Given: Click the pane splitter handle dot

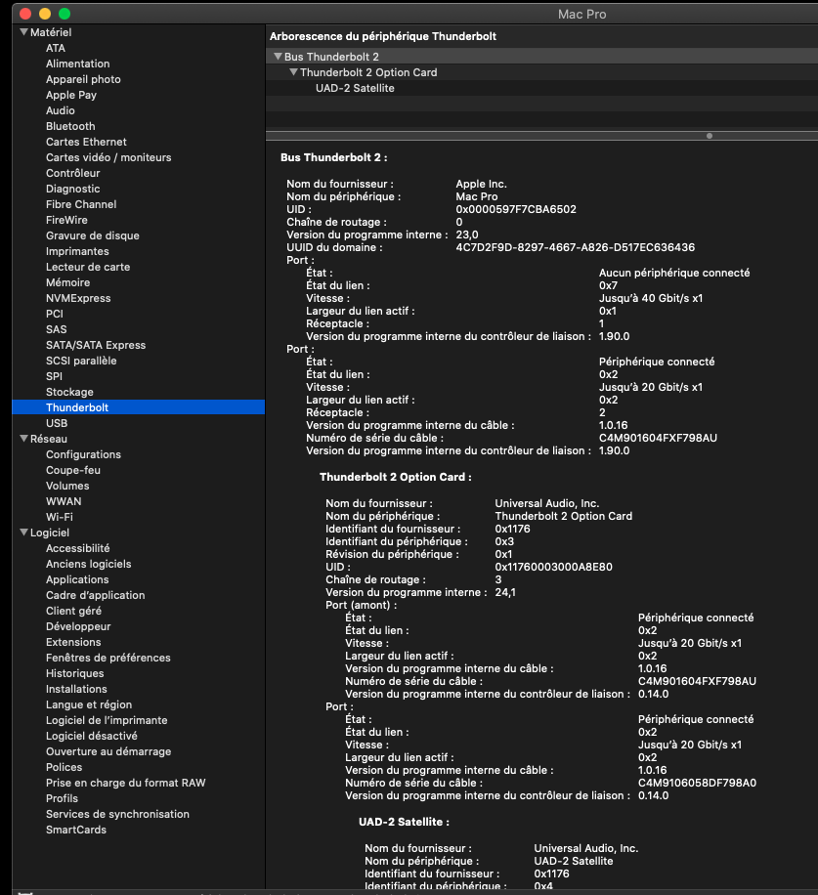Looking at the screenshot, I should click(x=709, y=136).
